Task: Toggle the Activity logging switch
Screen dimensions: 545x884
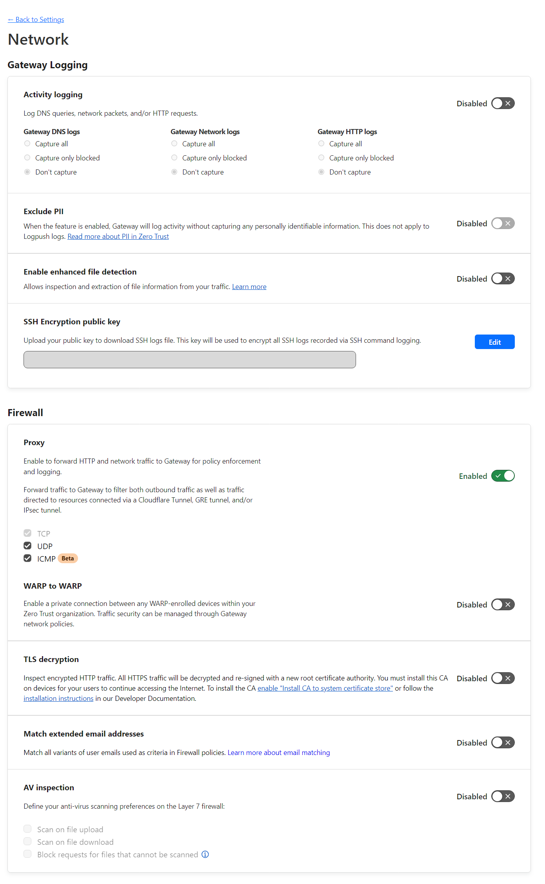Action: pyautogui.click(x=503, y=104)
